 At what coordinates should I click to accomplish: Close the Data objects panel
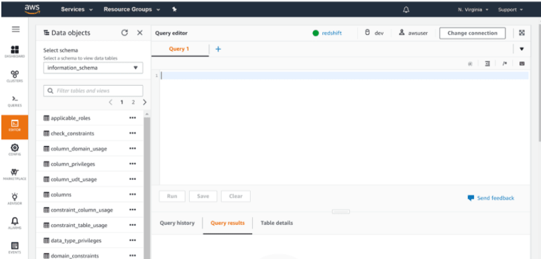tap(139, 33)
